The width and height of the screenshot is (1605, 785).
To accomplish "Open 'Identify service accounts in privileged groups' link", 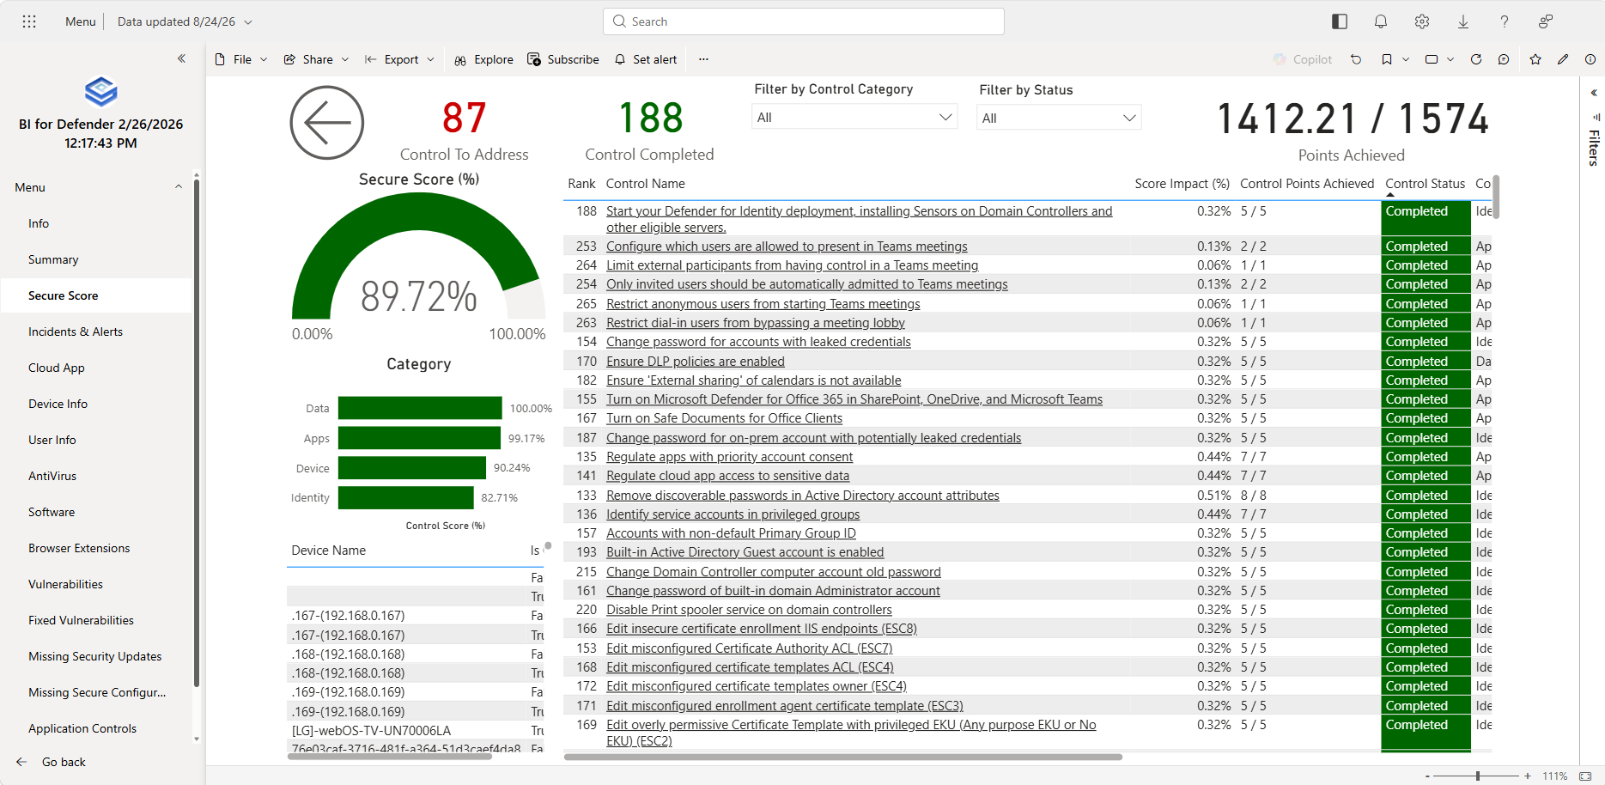I will (x=733, y=514).
